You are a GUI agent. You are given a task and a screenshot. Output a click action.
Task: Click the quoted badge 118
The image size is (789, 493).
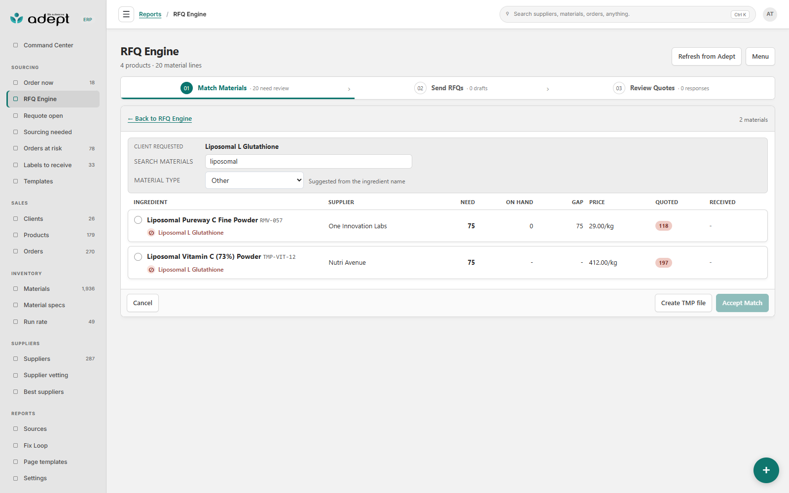(664, 226)
